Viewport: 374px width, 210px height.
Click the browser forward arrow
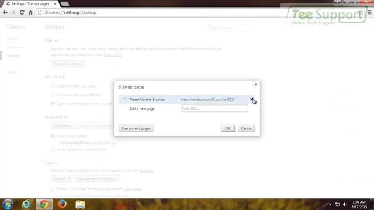click(x=13, y=12)
